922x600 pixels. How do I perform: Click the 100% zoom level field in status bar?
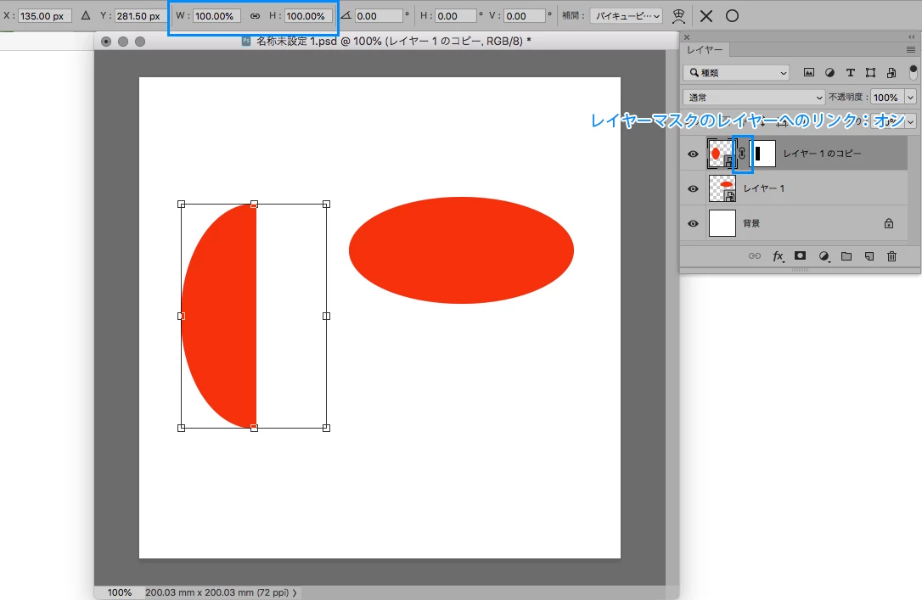(x=120, y=592)
